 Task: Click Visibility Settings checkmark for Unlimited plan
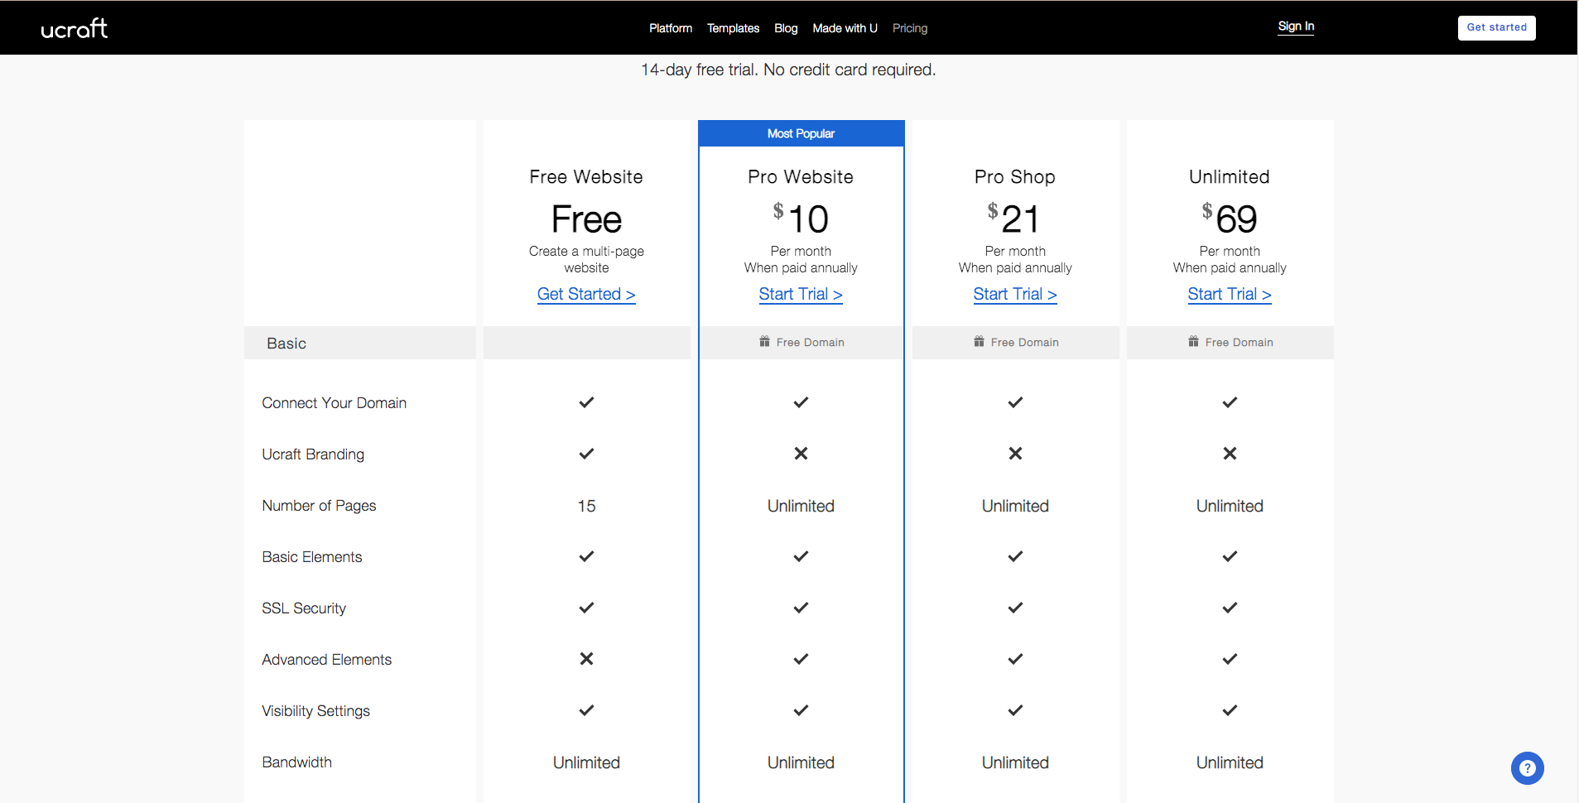[x=1230, y=710]
